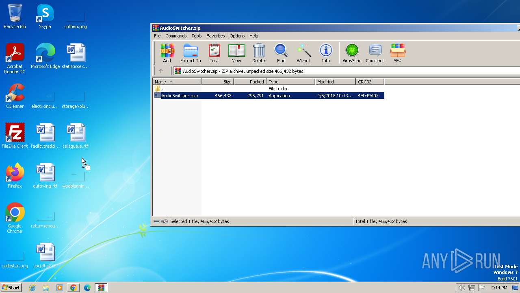The width and height of the screenshot is (520, 293).
Task: Select the FileZilla Client desktop icon
Action: 15,136
